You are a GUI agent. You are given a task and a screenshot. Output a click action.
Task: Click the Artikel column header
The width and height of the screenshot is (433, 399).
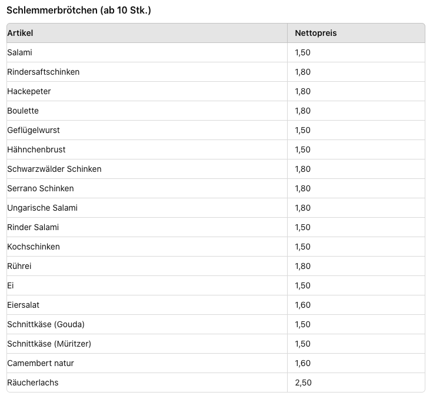[21, 33]
